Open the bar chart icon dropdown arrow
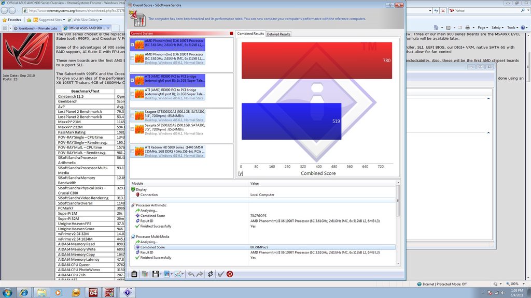 click(171, 274)
